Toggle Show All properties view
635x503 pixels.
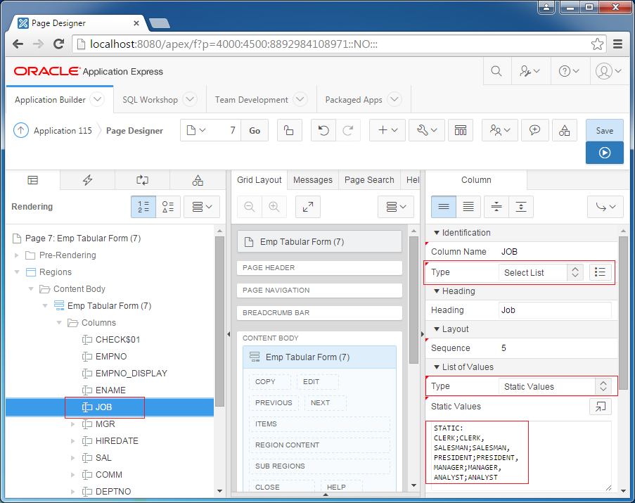[468, 207]
